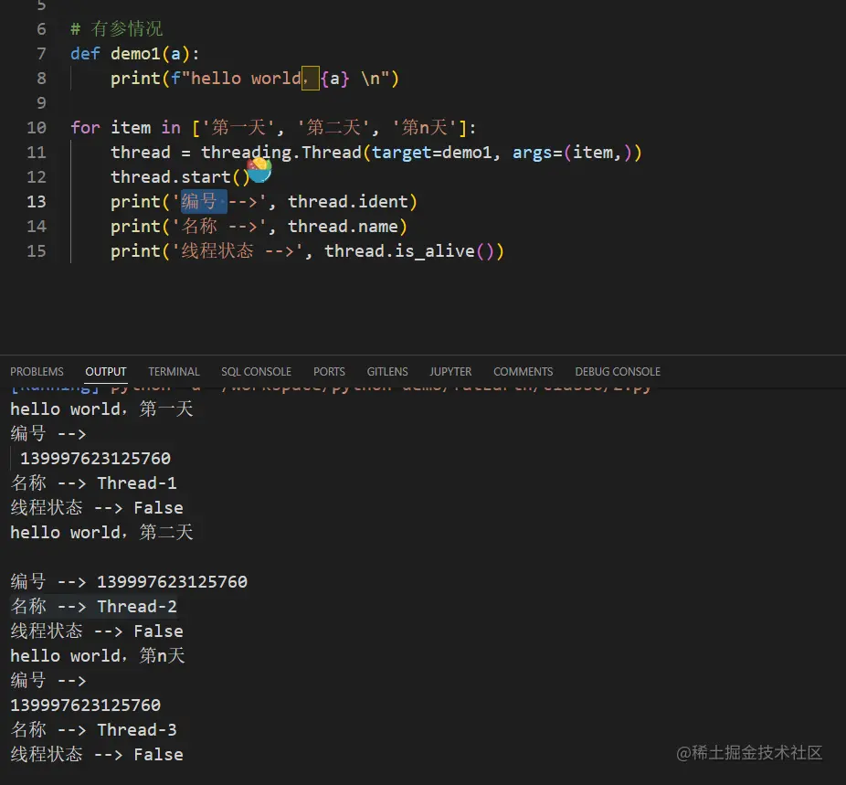This screenshot has width=846, height=785.
Task: Click the print f-string on line 8
Action: (255, 79)
